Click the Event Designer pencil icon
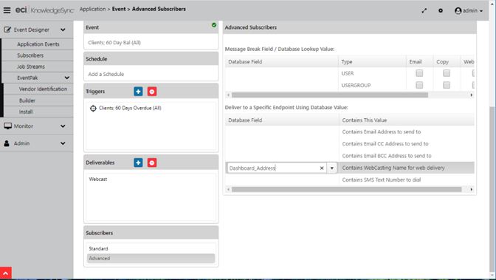 [x=7, y=30]
